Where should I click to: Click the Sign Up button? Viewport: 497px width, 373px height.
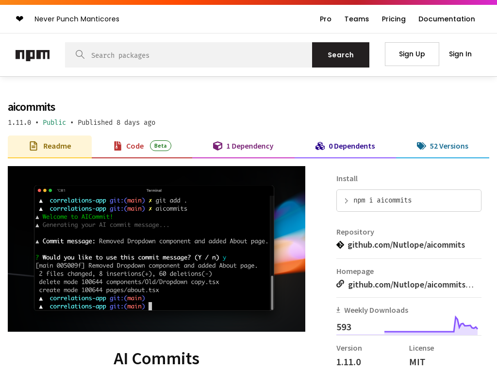click(412, 54)
